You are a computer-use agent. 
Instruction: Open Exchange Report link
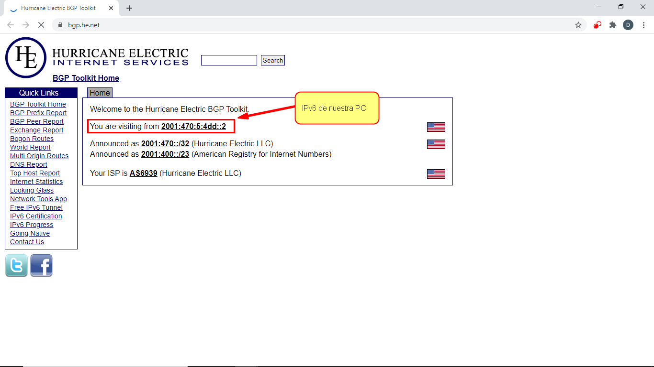36,130
